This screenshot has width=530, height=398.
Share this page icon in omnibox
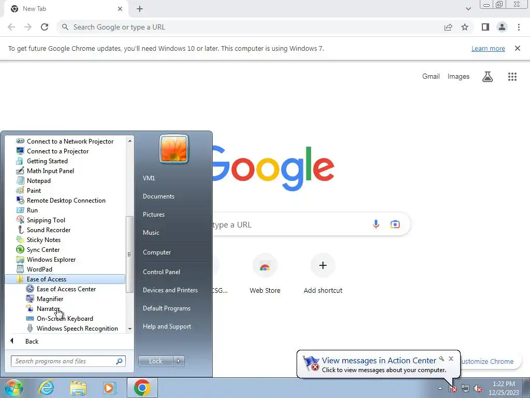(x=448, y=27)
